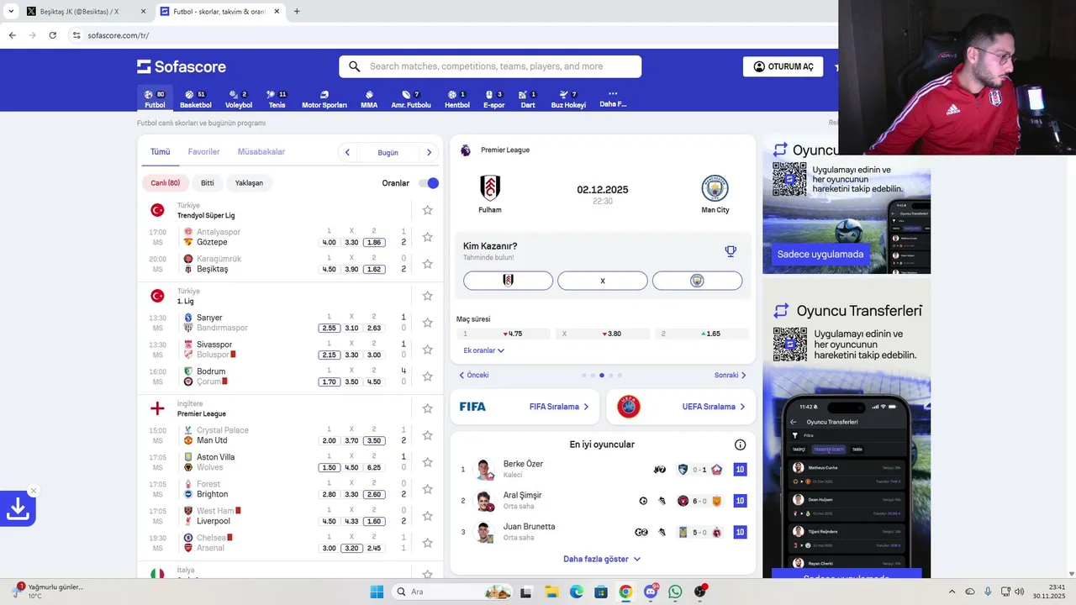
Task: Open the Dart category
Action: [x=528, y=99]
